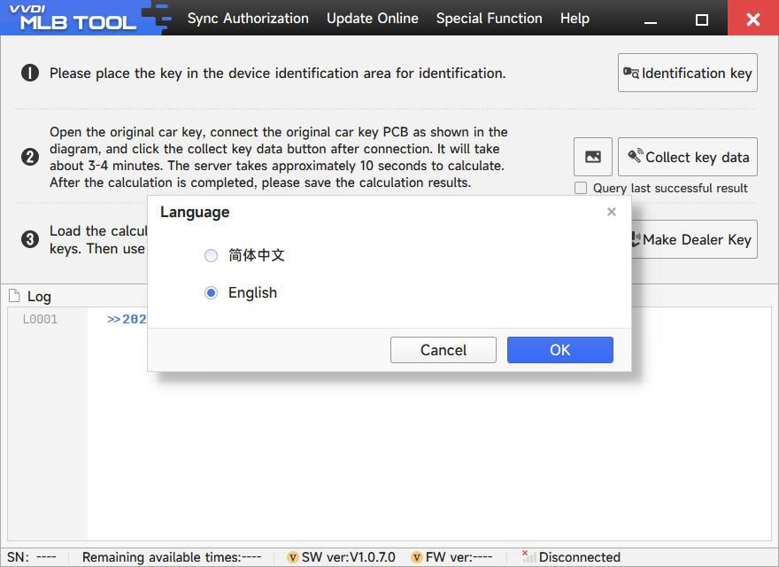Expand the Special Function menu
779x567 pixels.
(x=489, y=18)
